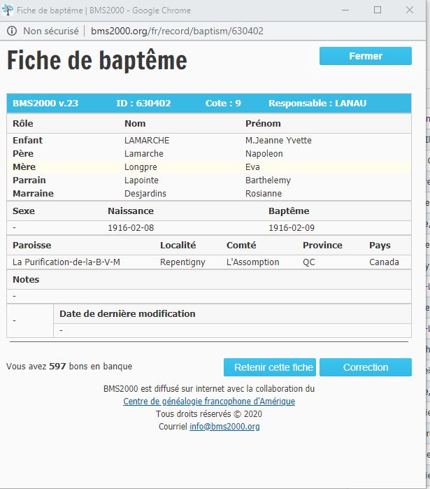The height and width of the screenshot is (489, 430).
Task: Click godmother first name Rosianne
Action: click(x=264, y=194)
